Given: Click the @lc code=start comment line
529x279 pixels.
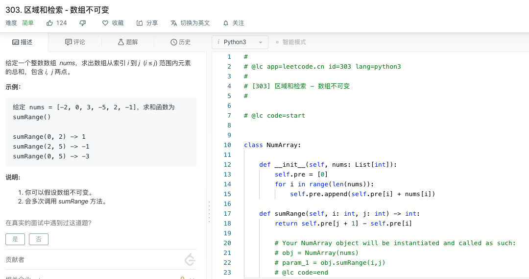Looking at the screenshot, I should [275, 116].
